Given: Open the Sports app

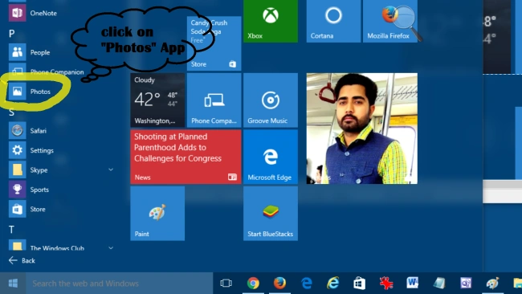Looking at the screenshot, I should pyautogui.click(x=29, y=190).
